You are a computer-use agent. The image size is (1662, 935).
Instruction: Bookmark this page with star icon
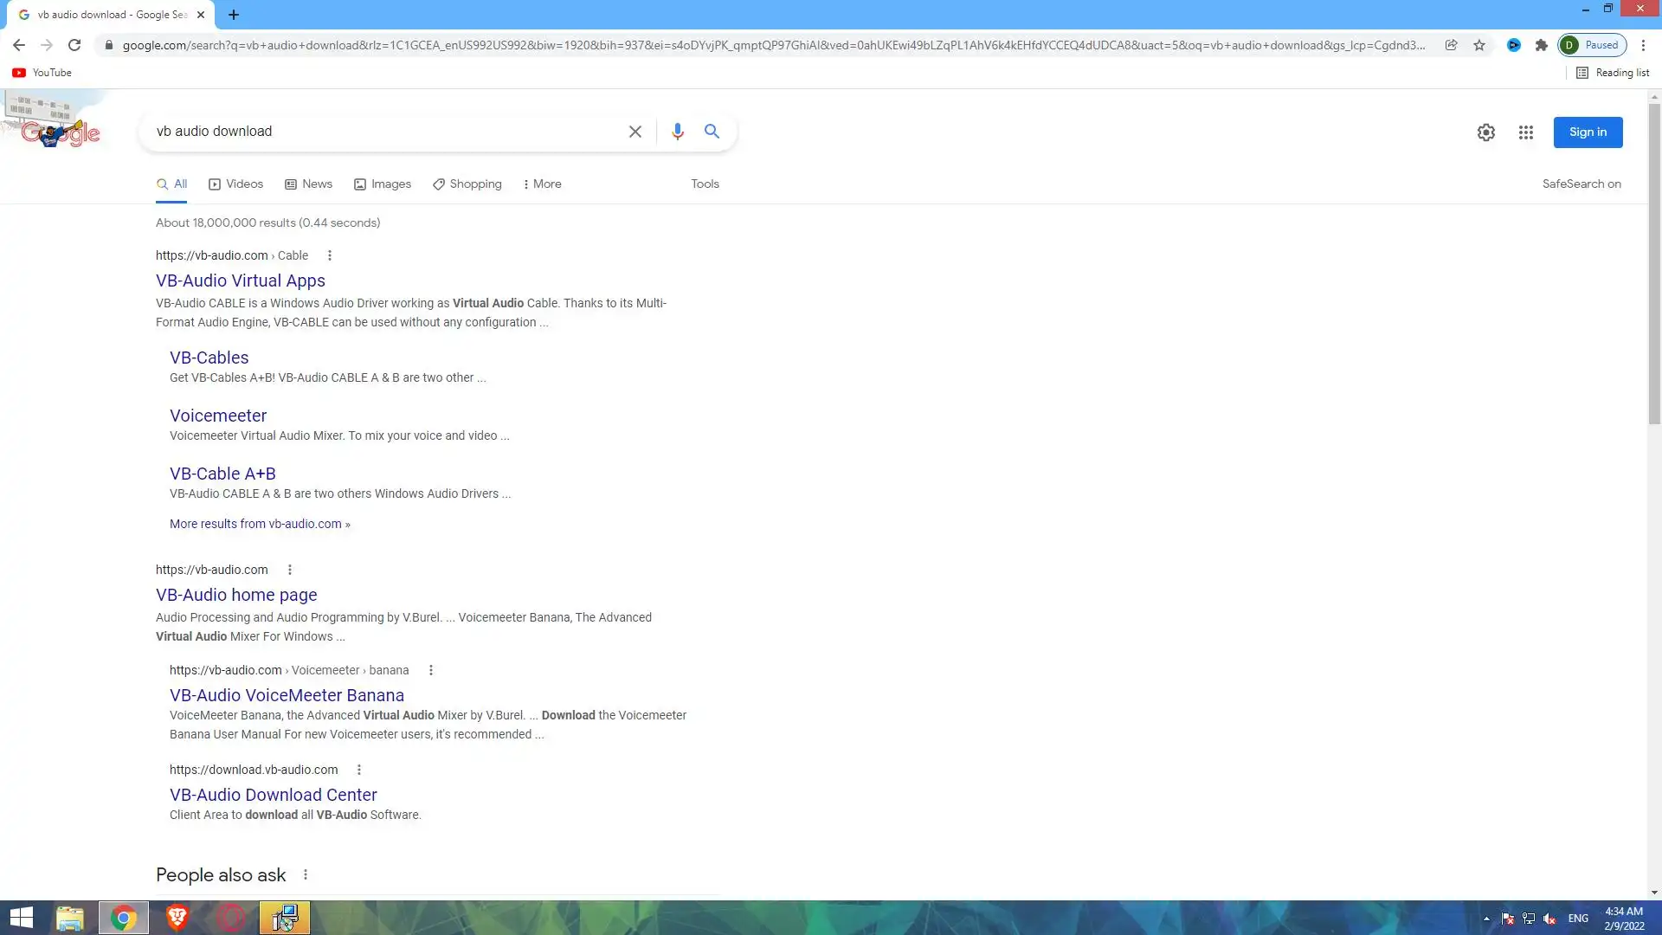1479,45
